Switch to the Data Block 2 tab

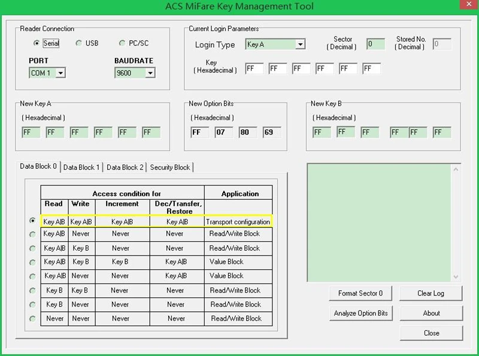point(125,168)
